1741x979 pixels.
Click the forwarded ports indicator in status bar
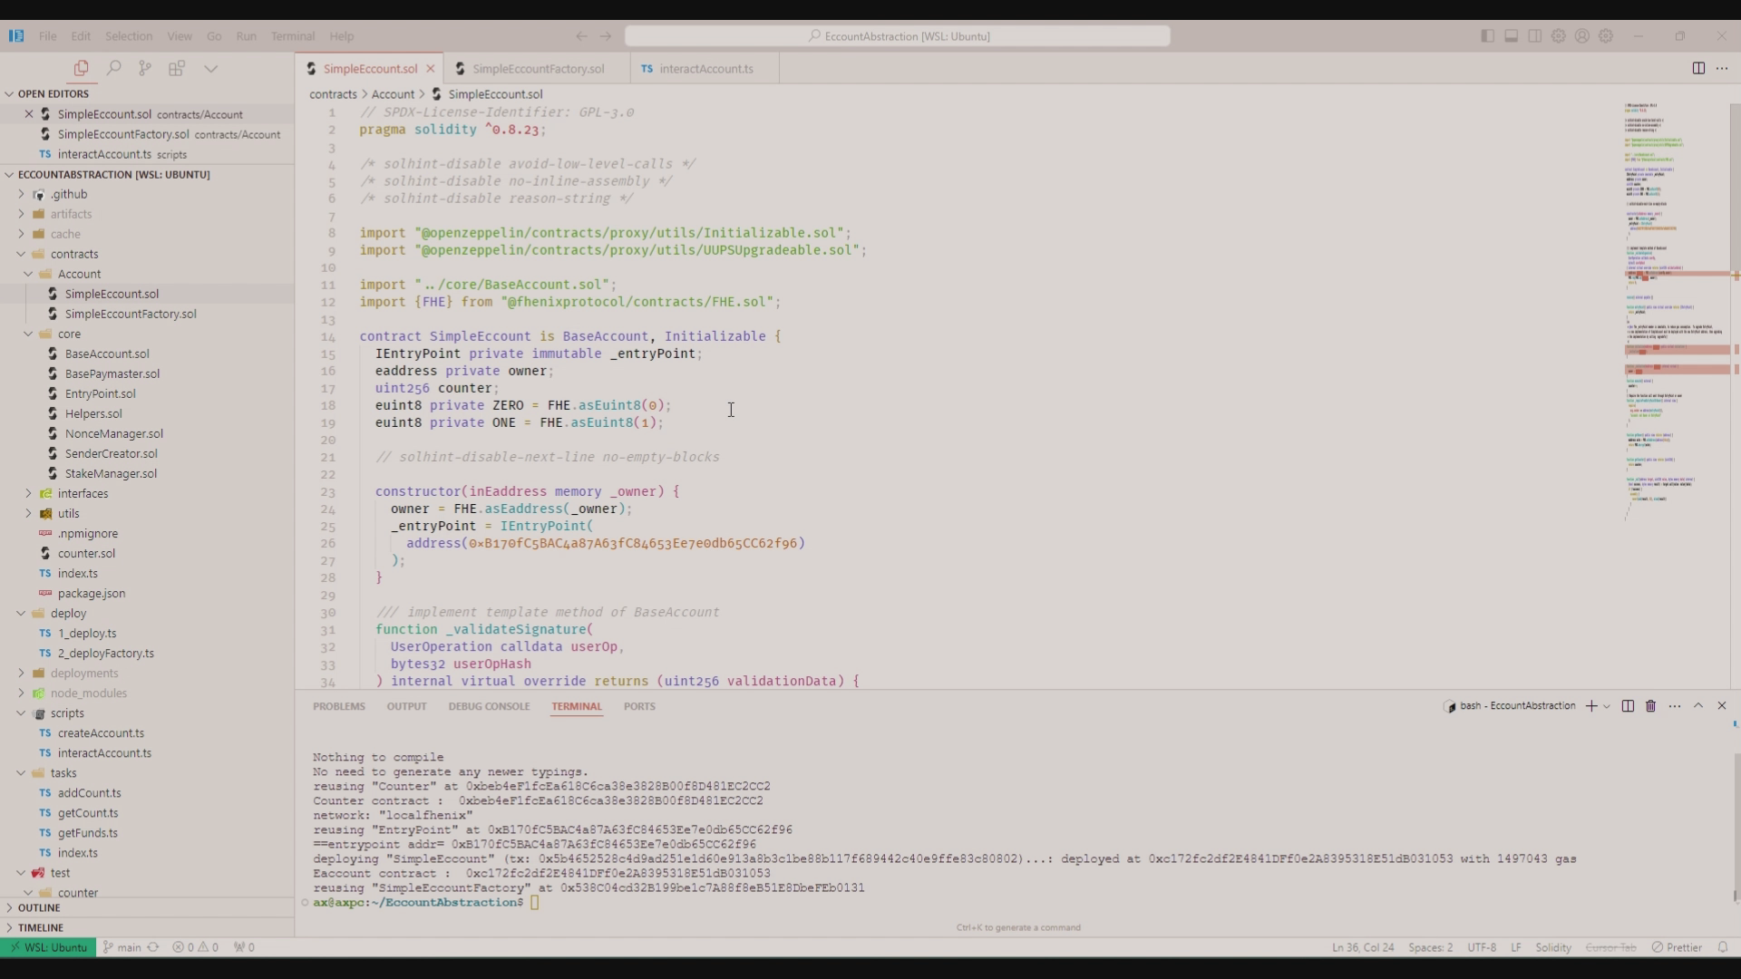244,947
